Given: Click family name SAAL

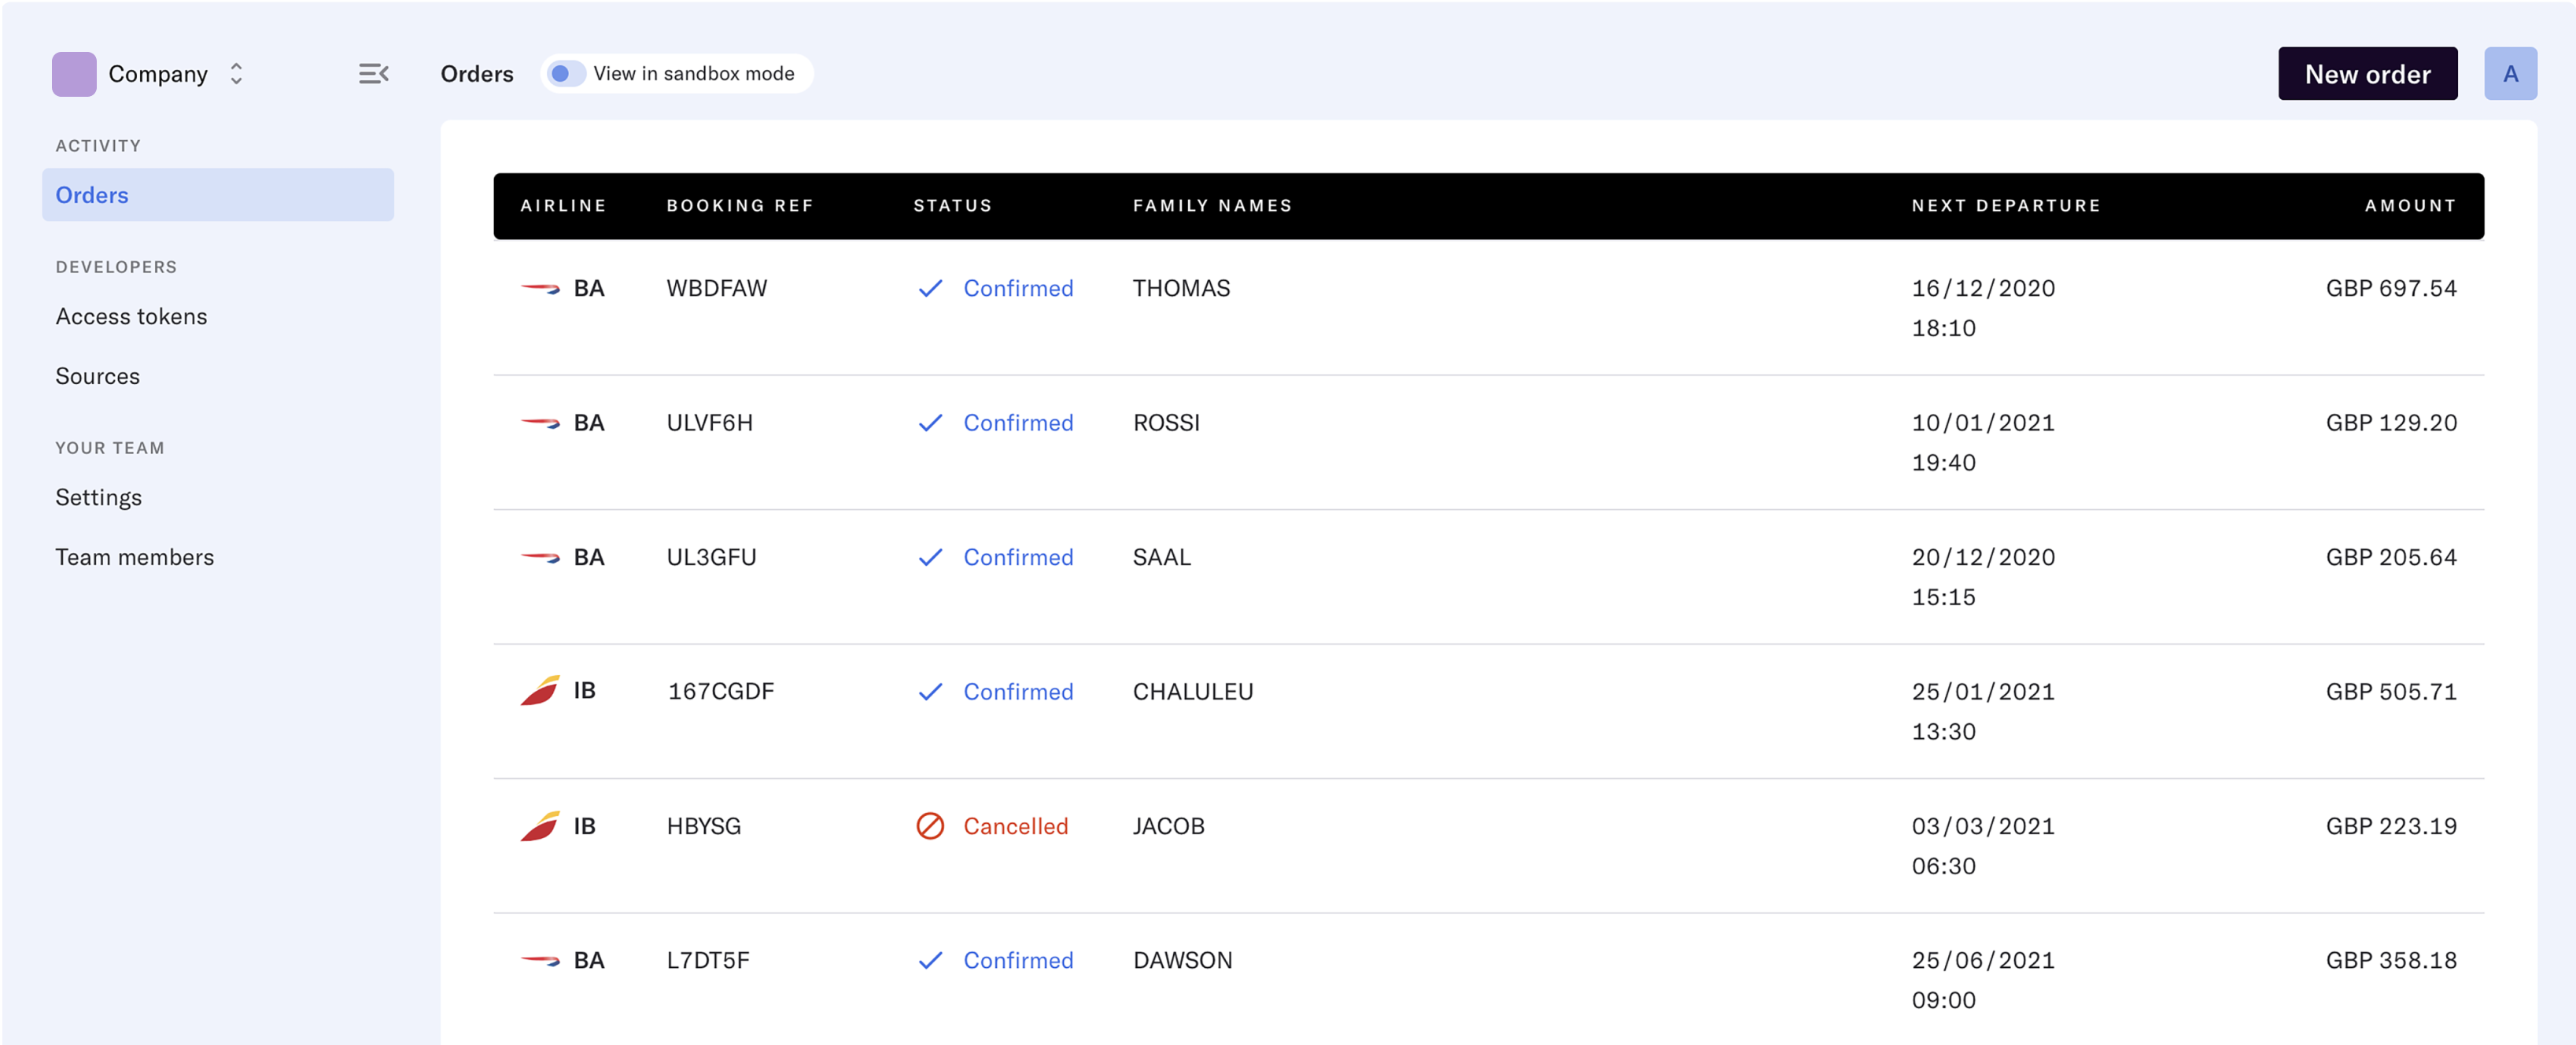Looking at the screenshot, I should pyautogui.click(x=1161, y=557).
